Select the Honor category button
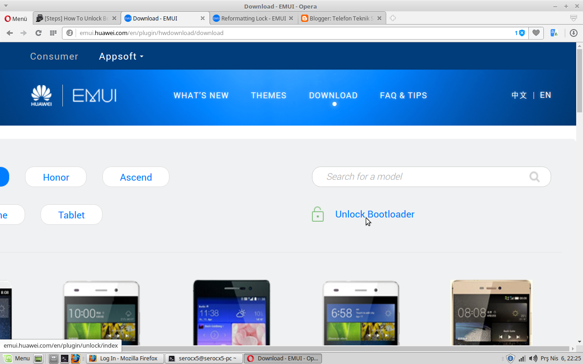Image resolution: width=583 pixels, height=364 pixels. (56, 177)
